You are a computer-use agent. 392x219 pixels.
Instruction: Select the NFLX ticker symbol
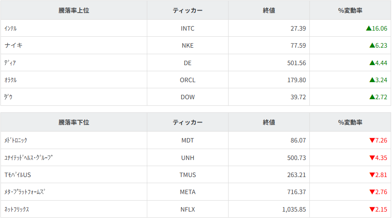(x=187, y=209)
